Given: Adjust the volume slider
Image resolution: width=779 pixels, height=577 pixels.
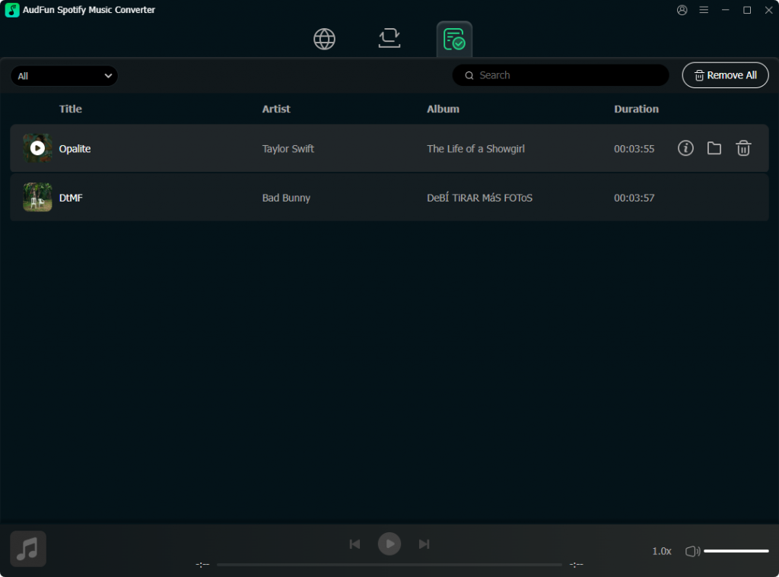Looking at the screenshot, I should point(735,550).
